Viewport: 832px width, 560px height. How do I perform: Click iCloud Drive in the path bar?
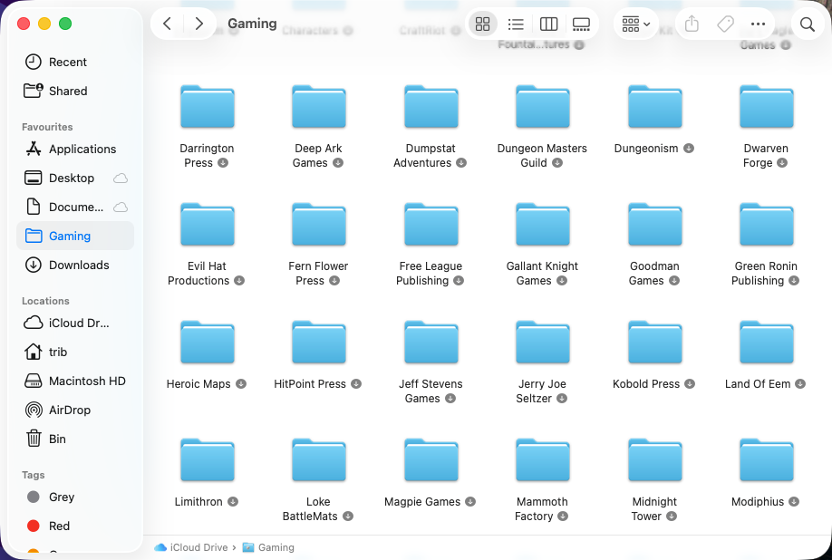191,547
